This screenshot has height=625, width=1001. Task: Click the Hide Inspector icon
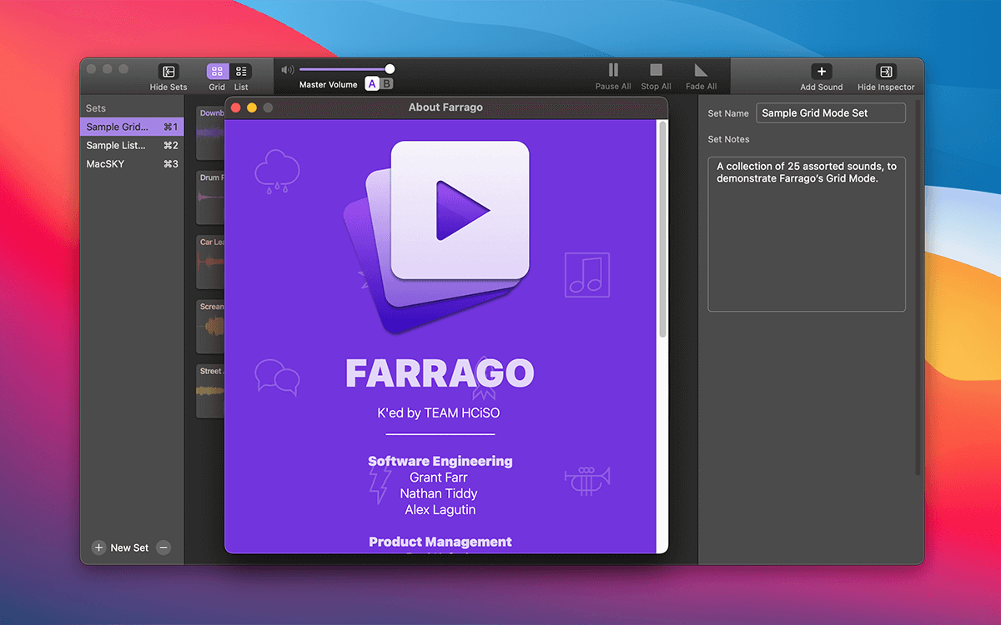886,72
